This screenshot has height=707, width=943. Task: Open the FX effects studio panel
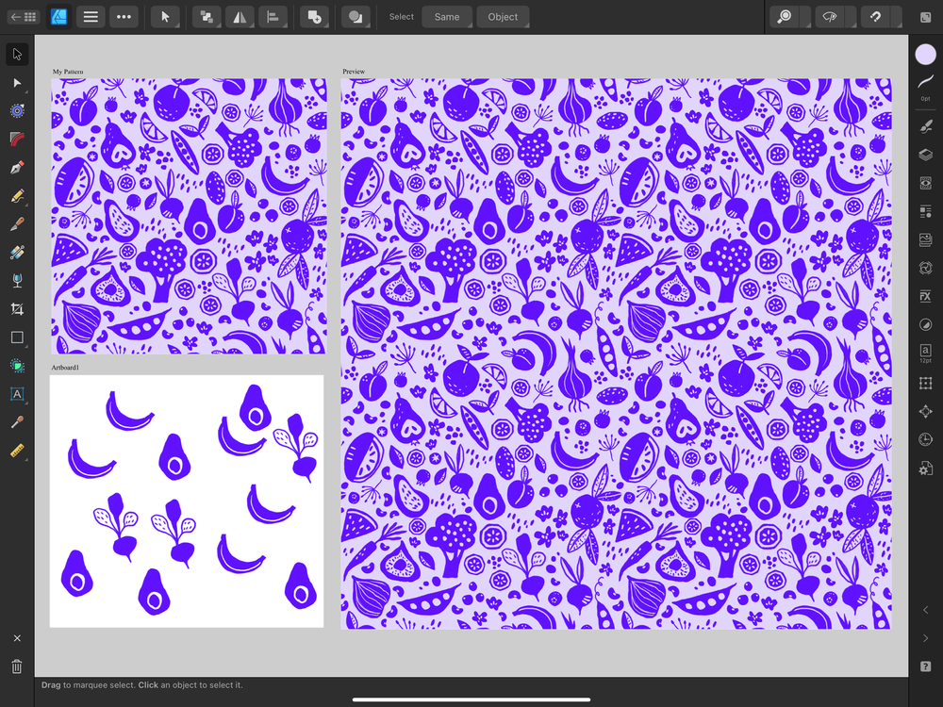pos(925,296)
